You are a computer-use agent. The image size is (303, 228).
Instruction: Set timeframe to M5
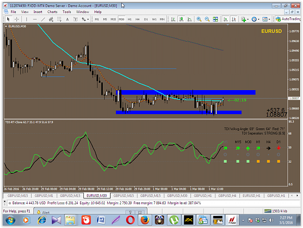[x=105, y=19]
